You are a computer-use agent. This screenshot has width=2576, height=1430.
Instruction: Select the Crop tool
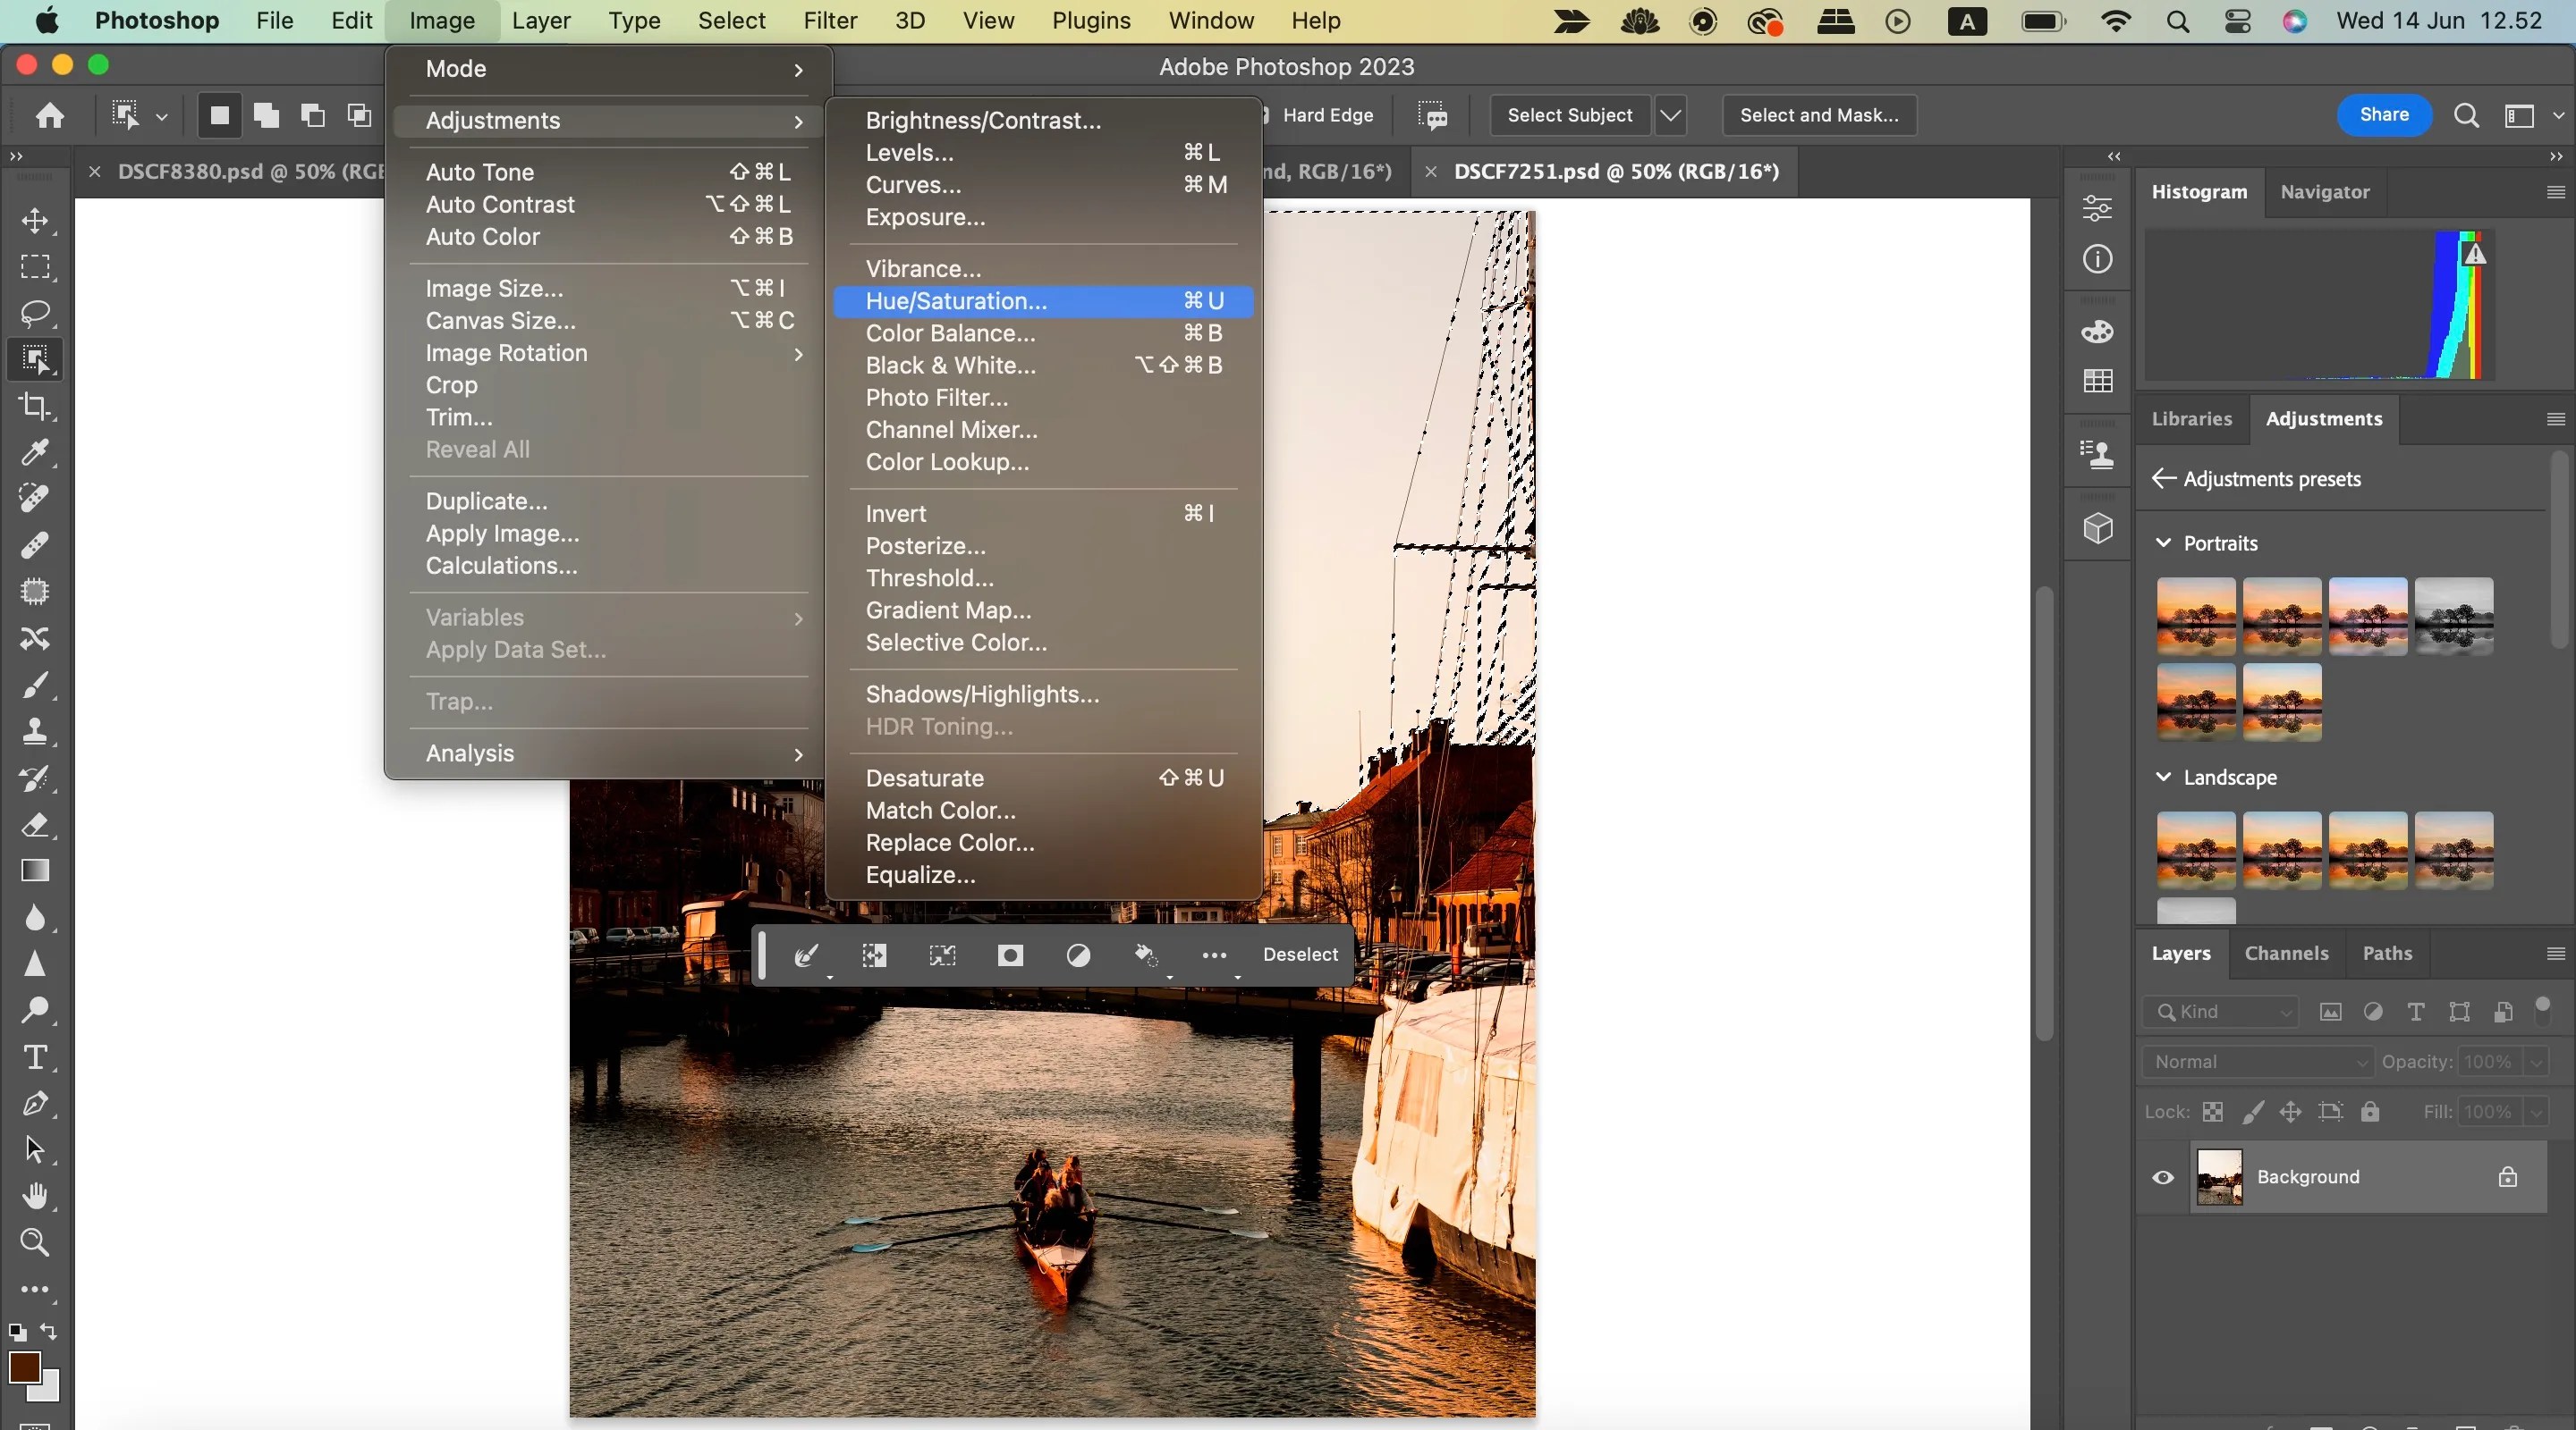pos(35,406)
